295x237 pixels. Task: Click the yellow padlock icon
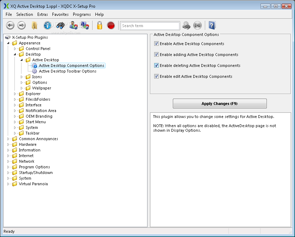pyautogui.click(x=100, y=25)
